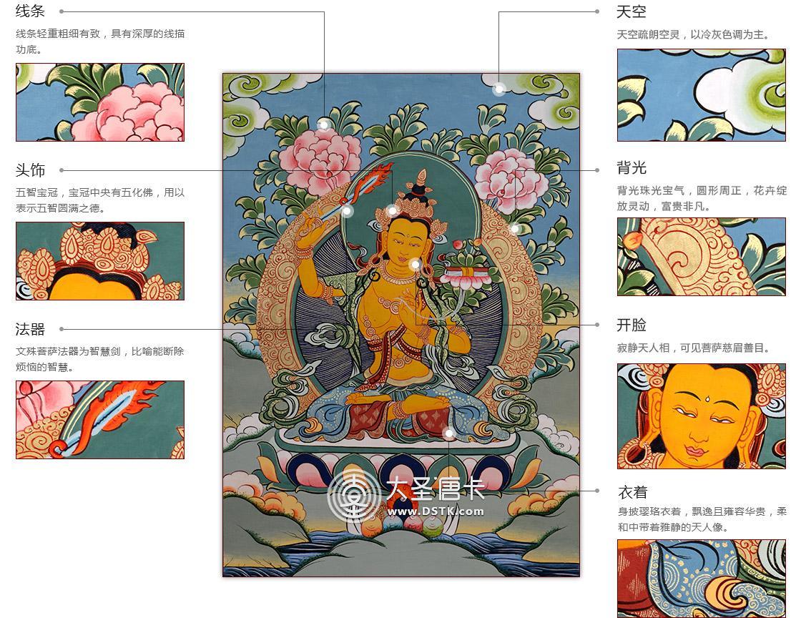This screenshot has height=618, width=801.
Task: Click the 线条 peony detail thumbnail
Action: point(100,102)
